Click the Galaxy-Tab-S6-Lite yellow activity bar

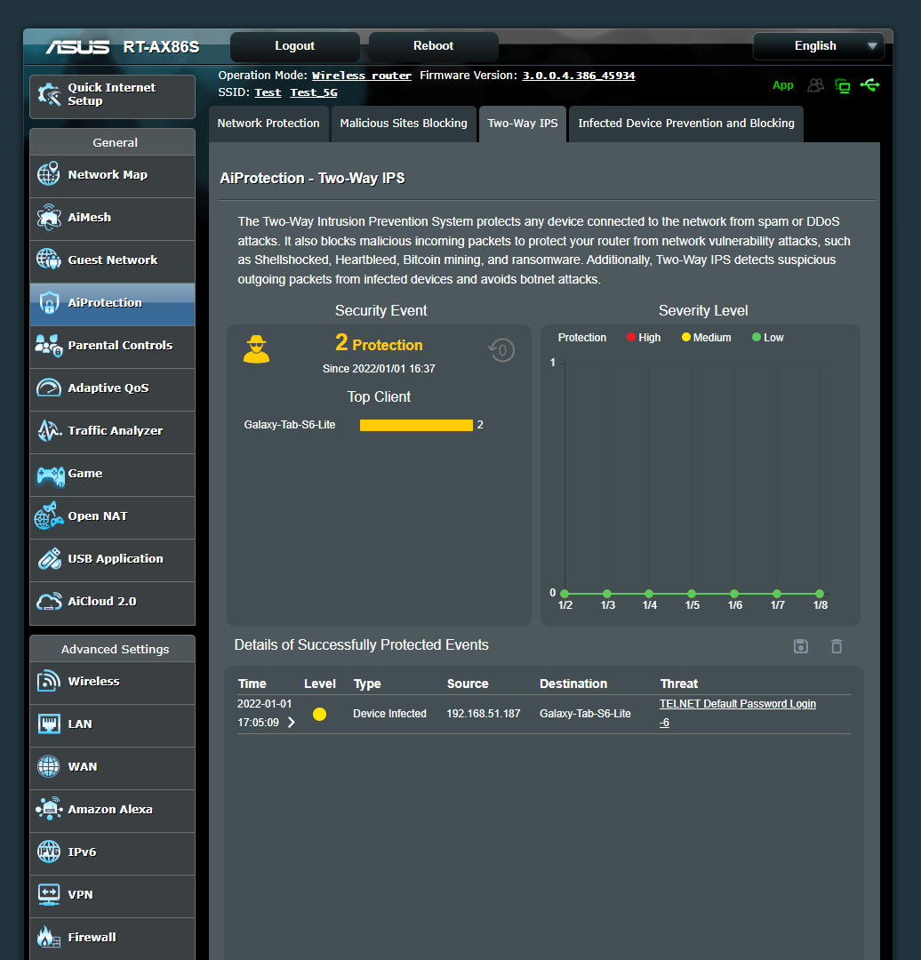point(416,425)
